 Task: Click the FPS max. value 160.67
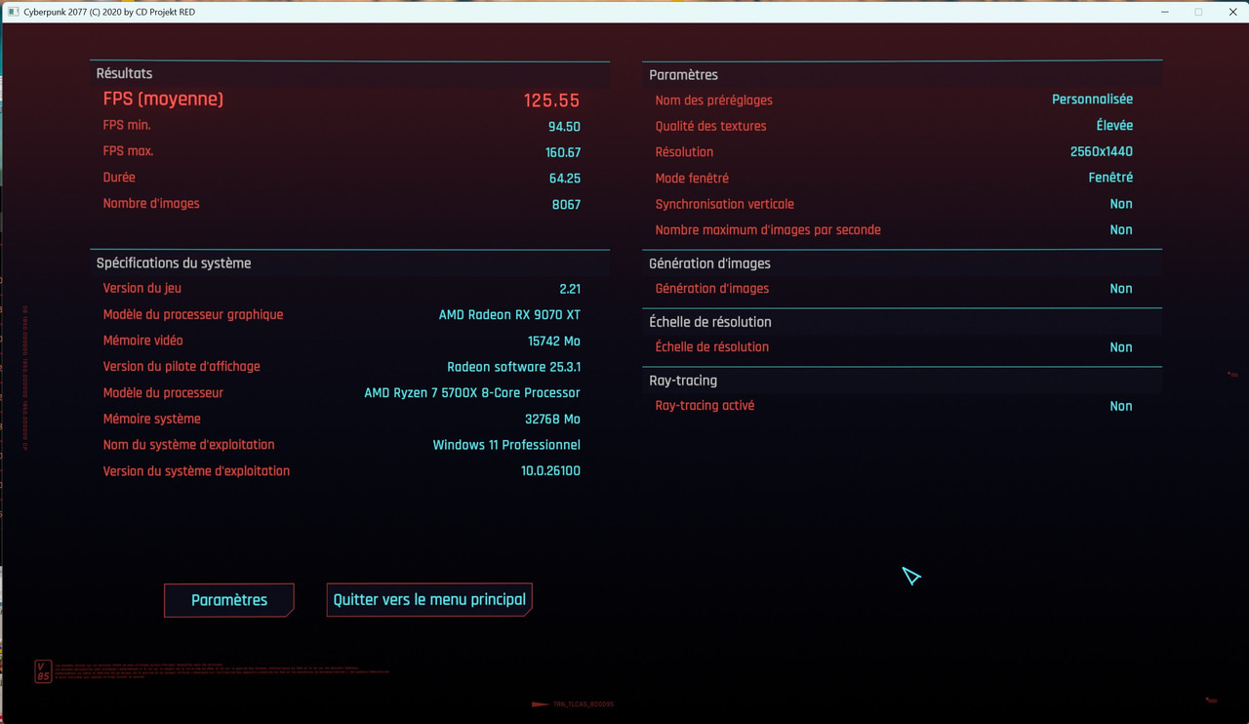point(563,152)
